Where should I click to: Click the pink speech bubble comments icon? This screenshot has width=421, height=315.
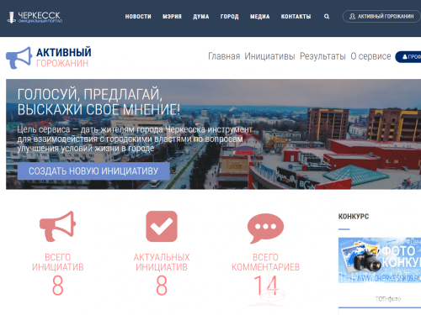pos(265,228)
